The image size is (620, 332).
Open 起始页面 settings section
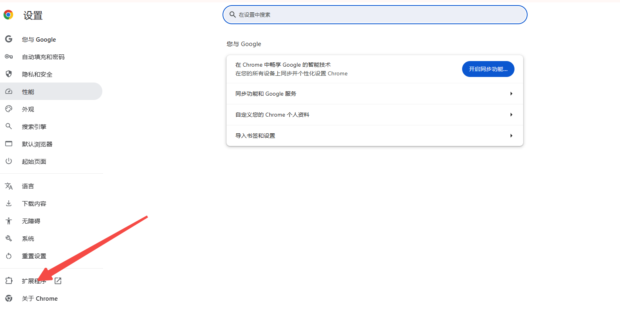coord(51,161)
